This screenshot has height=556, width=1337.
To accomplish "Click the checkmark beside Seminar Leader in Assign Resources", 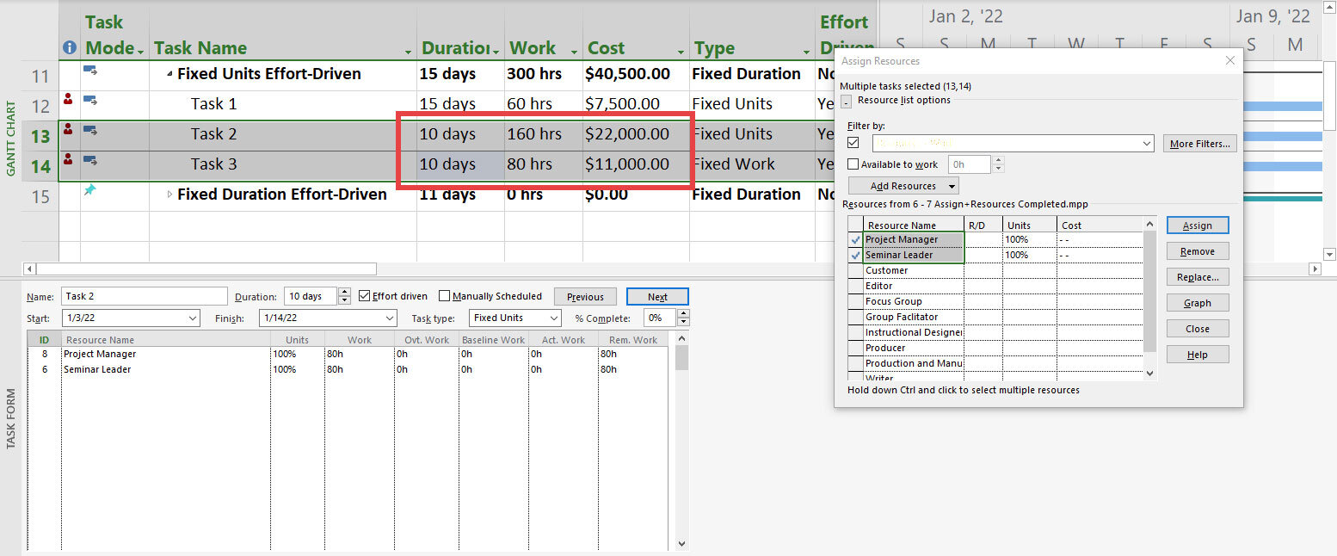I will click(855, 256).
